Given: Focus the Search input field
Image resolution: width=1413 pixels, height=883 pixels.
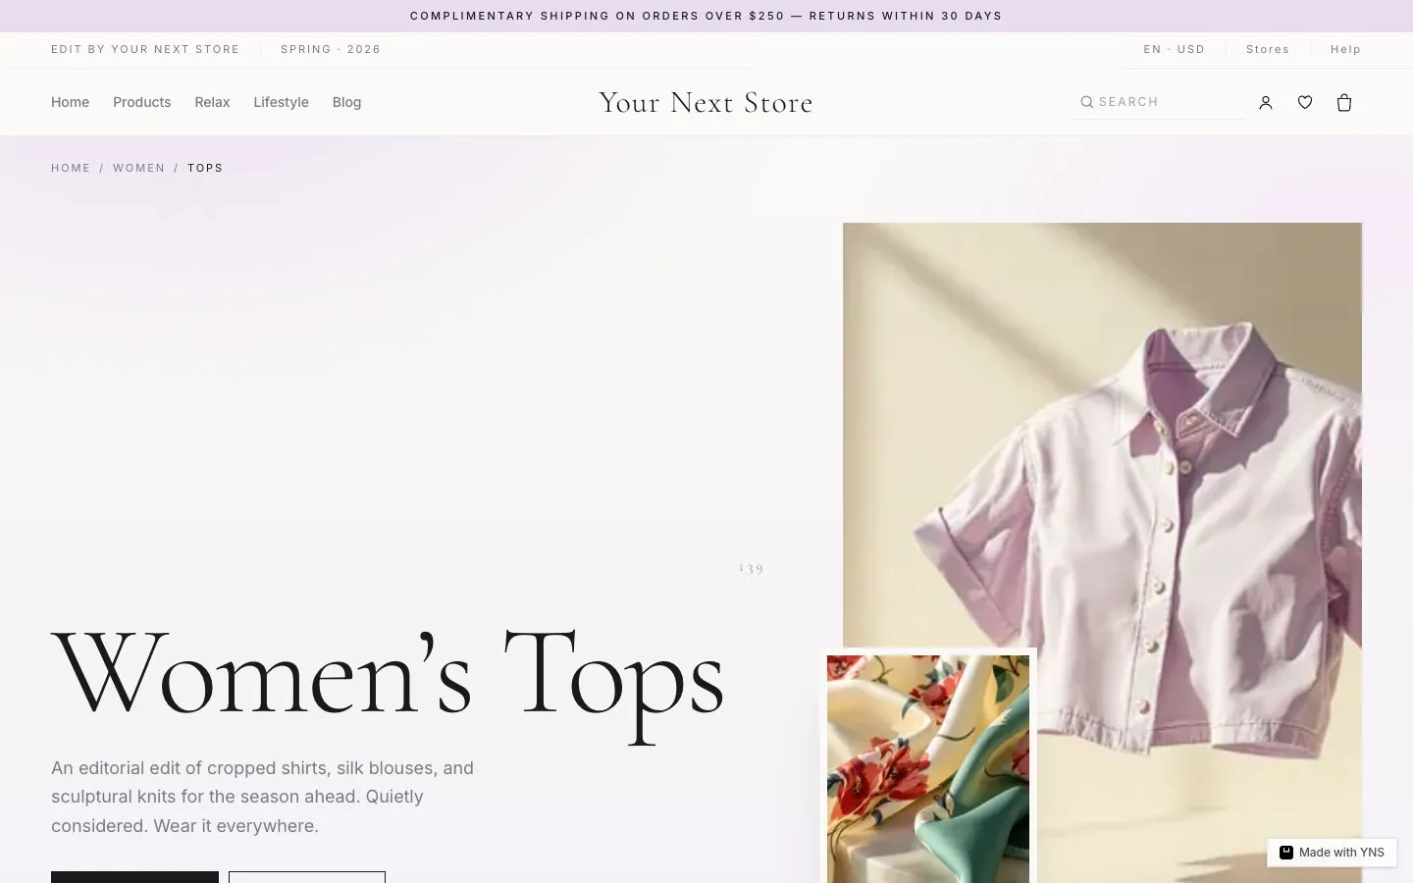Looking at the screenshot, I should [1158, 102].
